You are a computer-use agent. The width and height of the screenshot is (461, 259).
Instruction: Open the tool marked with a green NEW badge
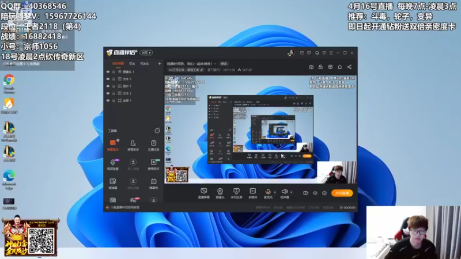[x=153, y=165]
